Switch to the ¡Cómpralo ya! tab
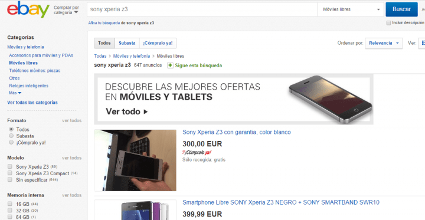Screen dimensions: 425x220 [158, 43]
